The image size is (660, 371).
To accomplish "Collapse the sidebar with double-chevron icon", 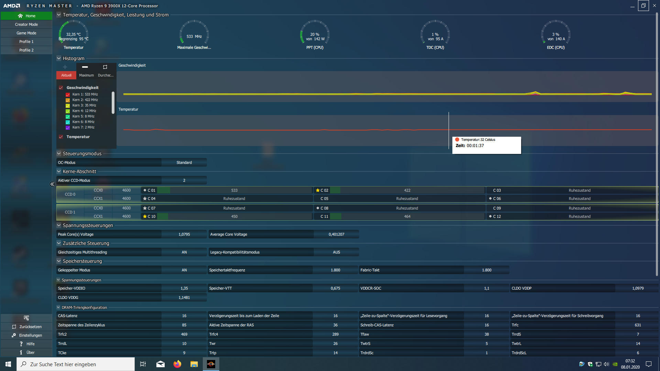I will click(x=52, y=184).
